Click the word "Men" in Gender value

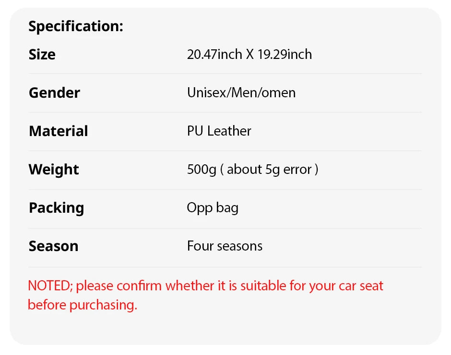(x=244, y=93)
